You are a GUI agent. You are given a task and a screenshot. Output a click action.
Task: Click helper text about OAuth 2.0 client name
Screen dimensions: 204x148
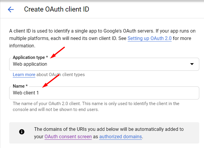tap(96, 107)
